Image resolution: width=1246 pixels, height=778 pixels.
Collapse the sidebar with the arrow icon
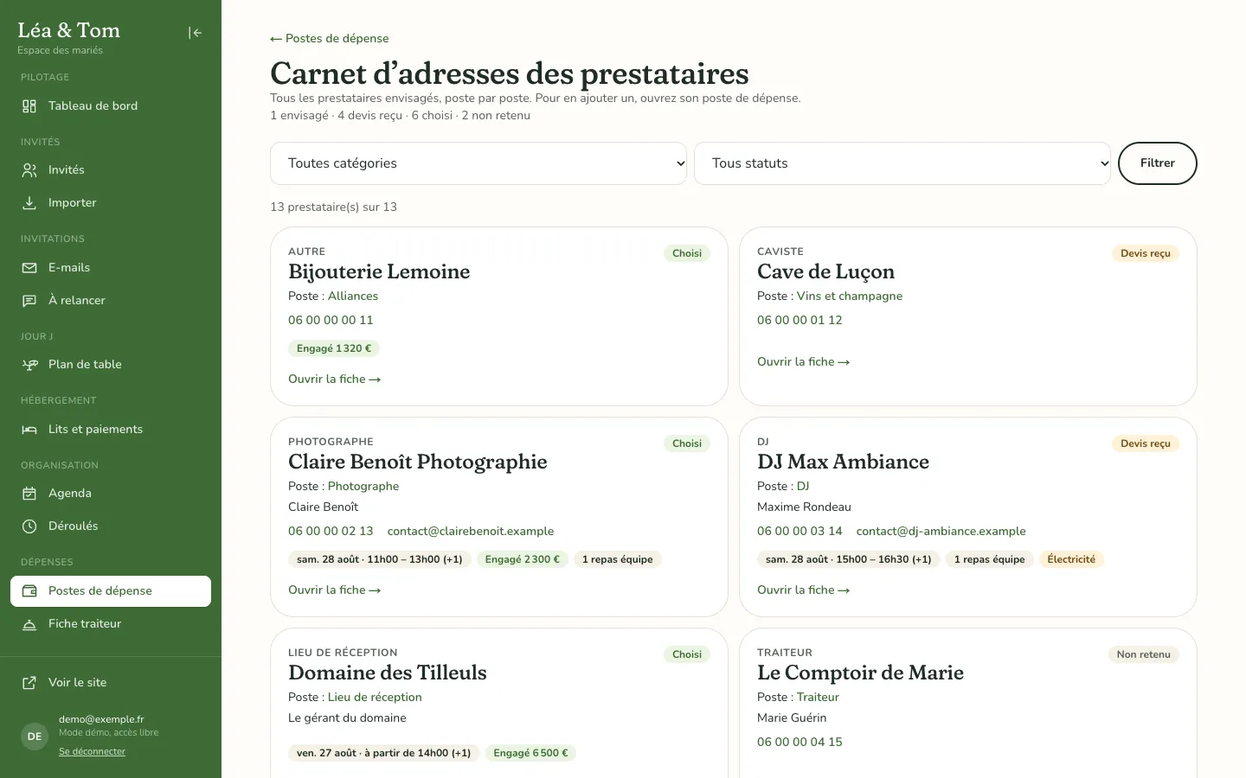click(196, 33)
